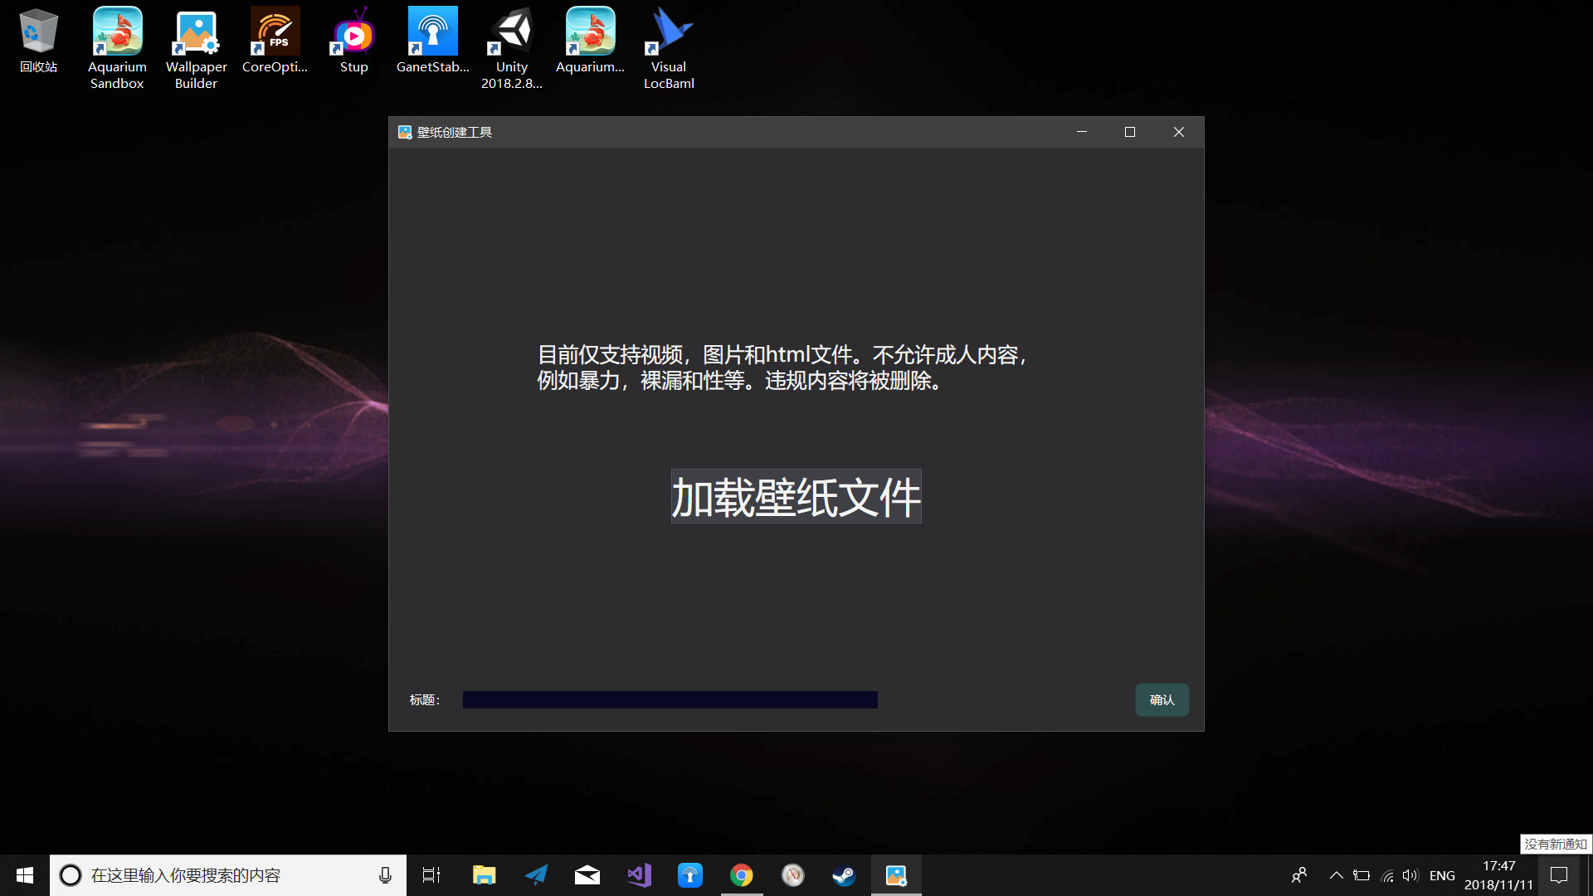
Task: Open Visual Studio Code on the taskbar
Action: pos(638,874)
